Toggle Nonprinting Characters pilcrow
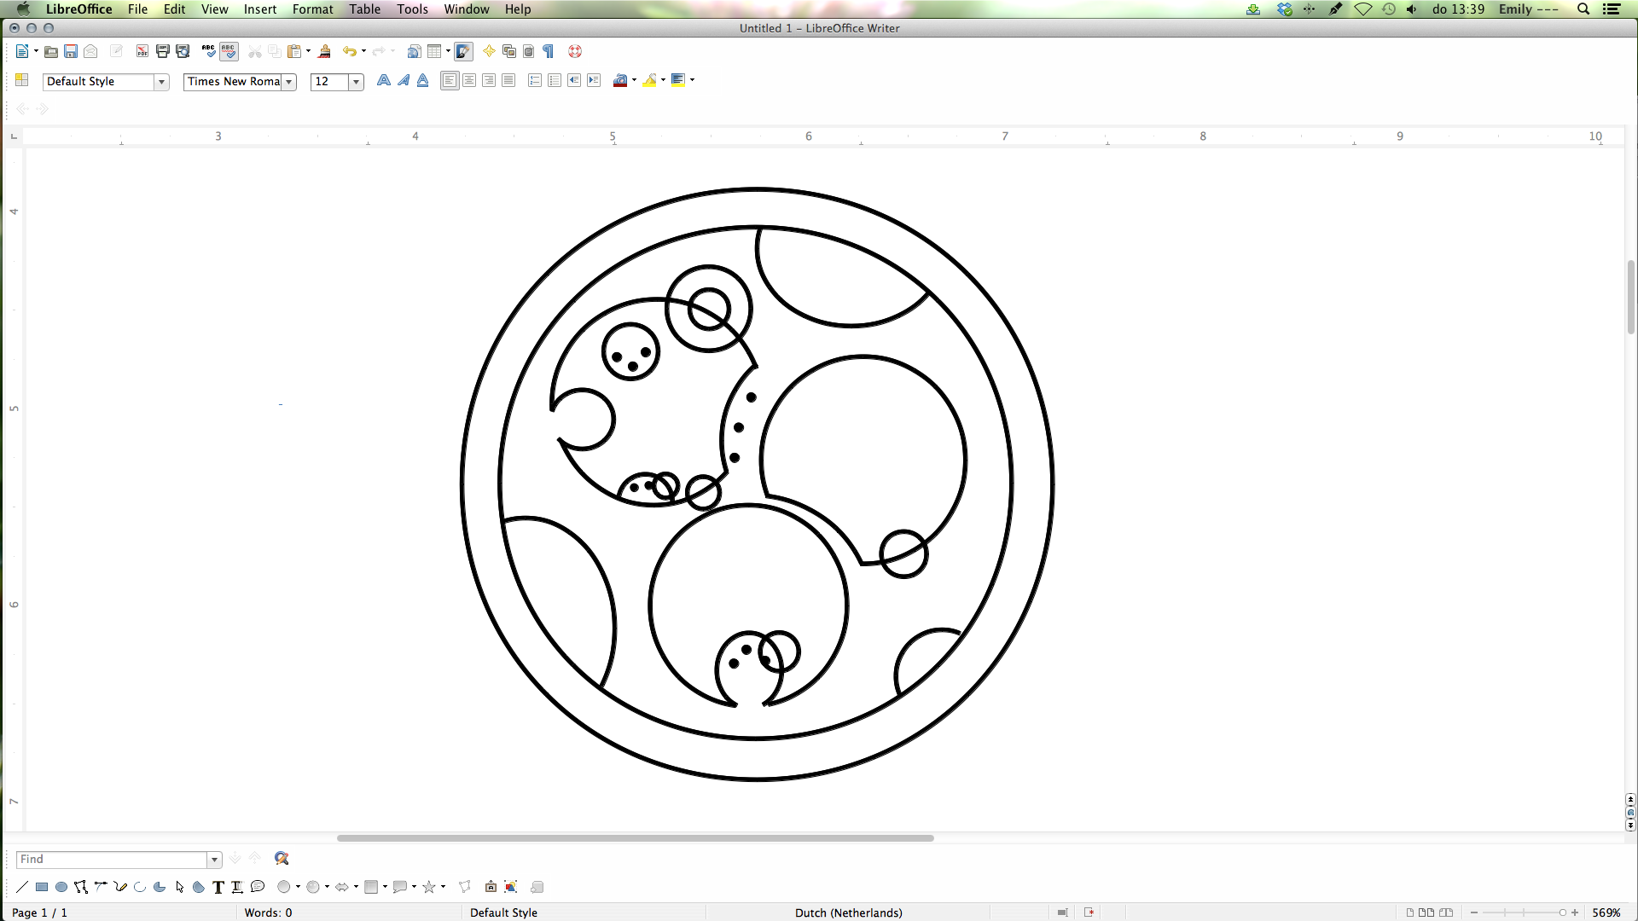1638x921 pixels. point(549,52)
